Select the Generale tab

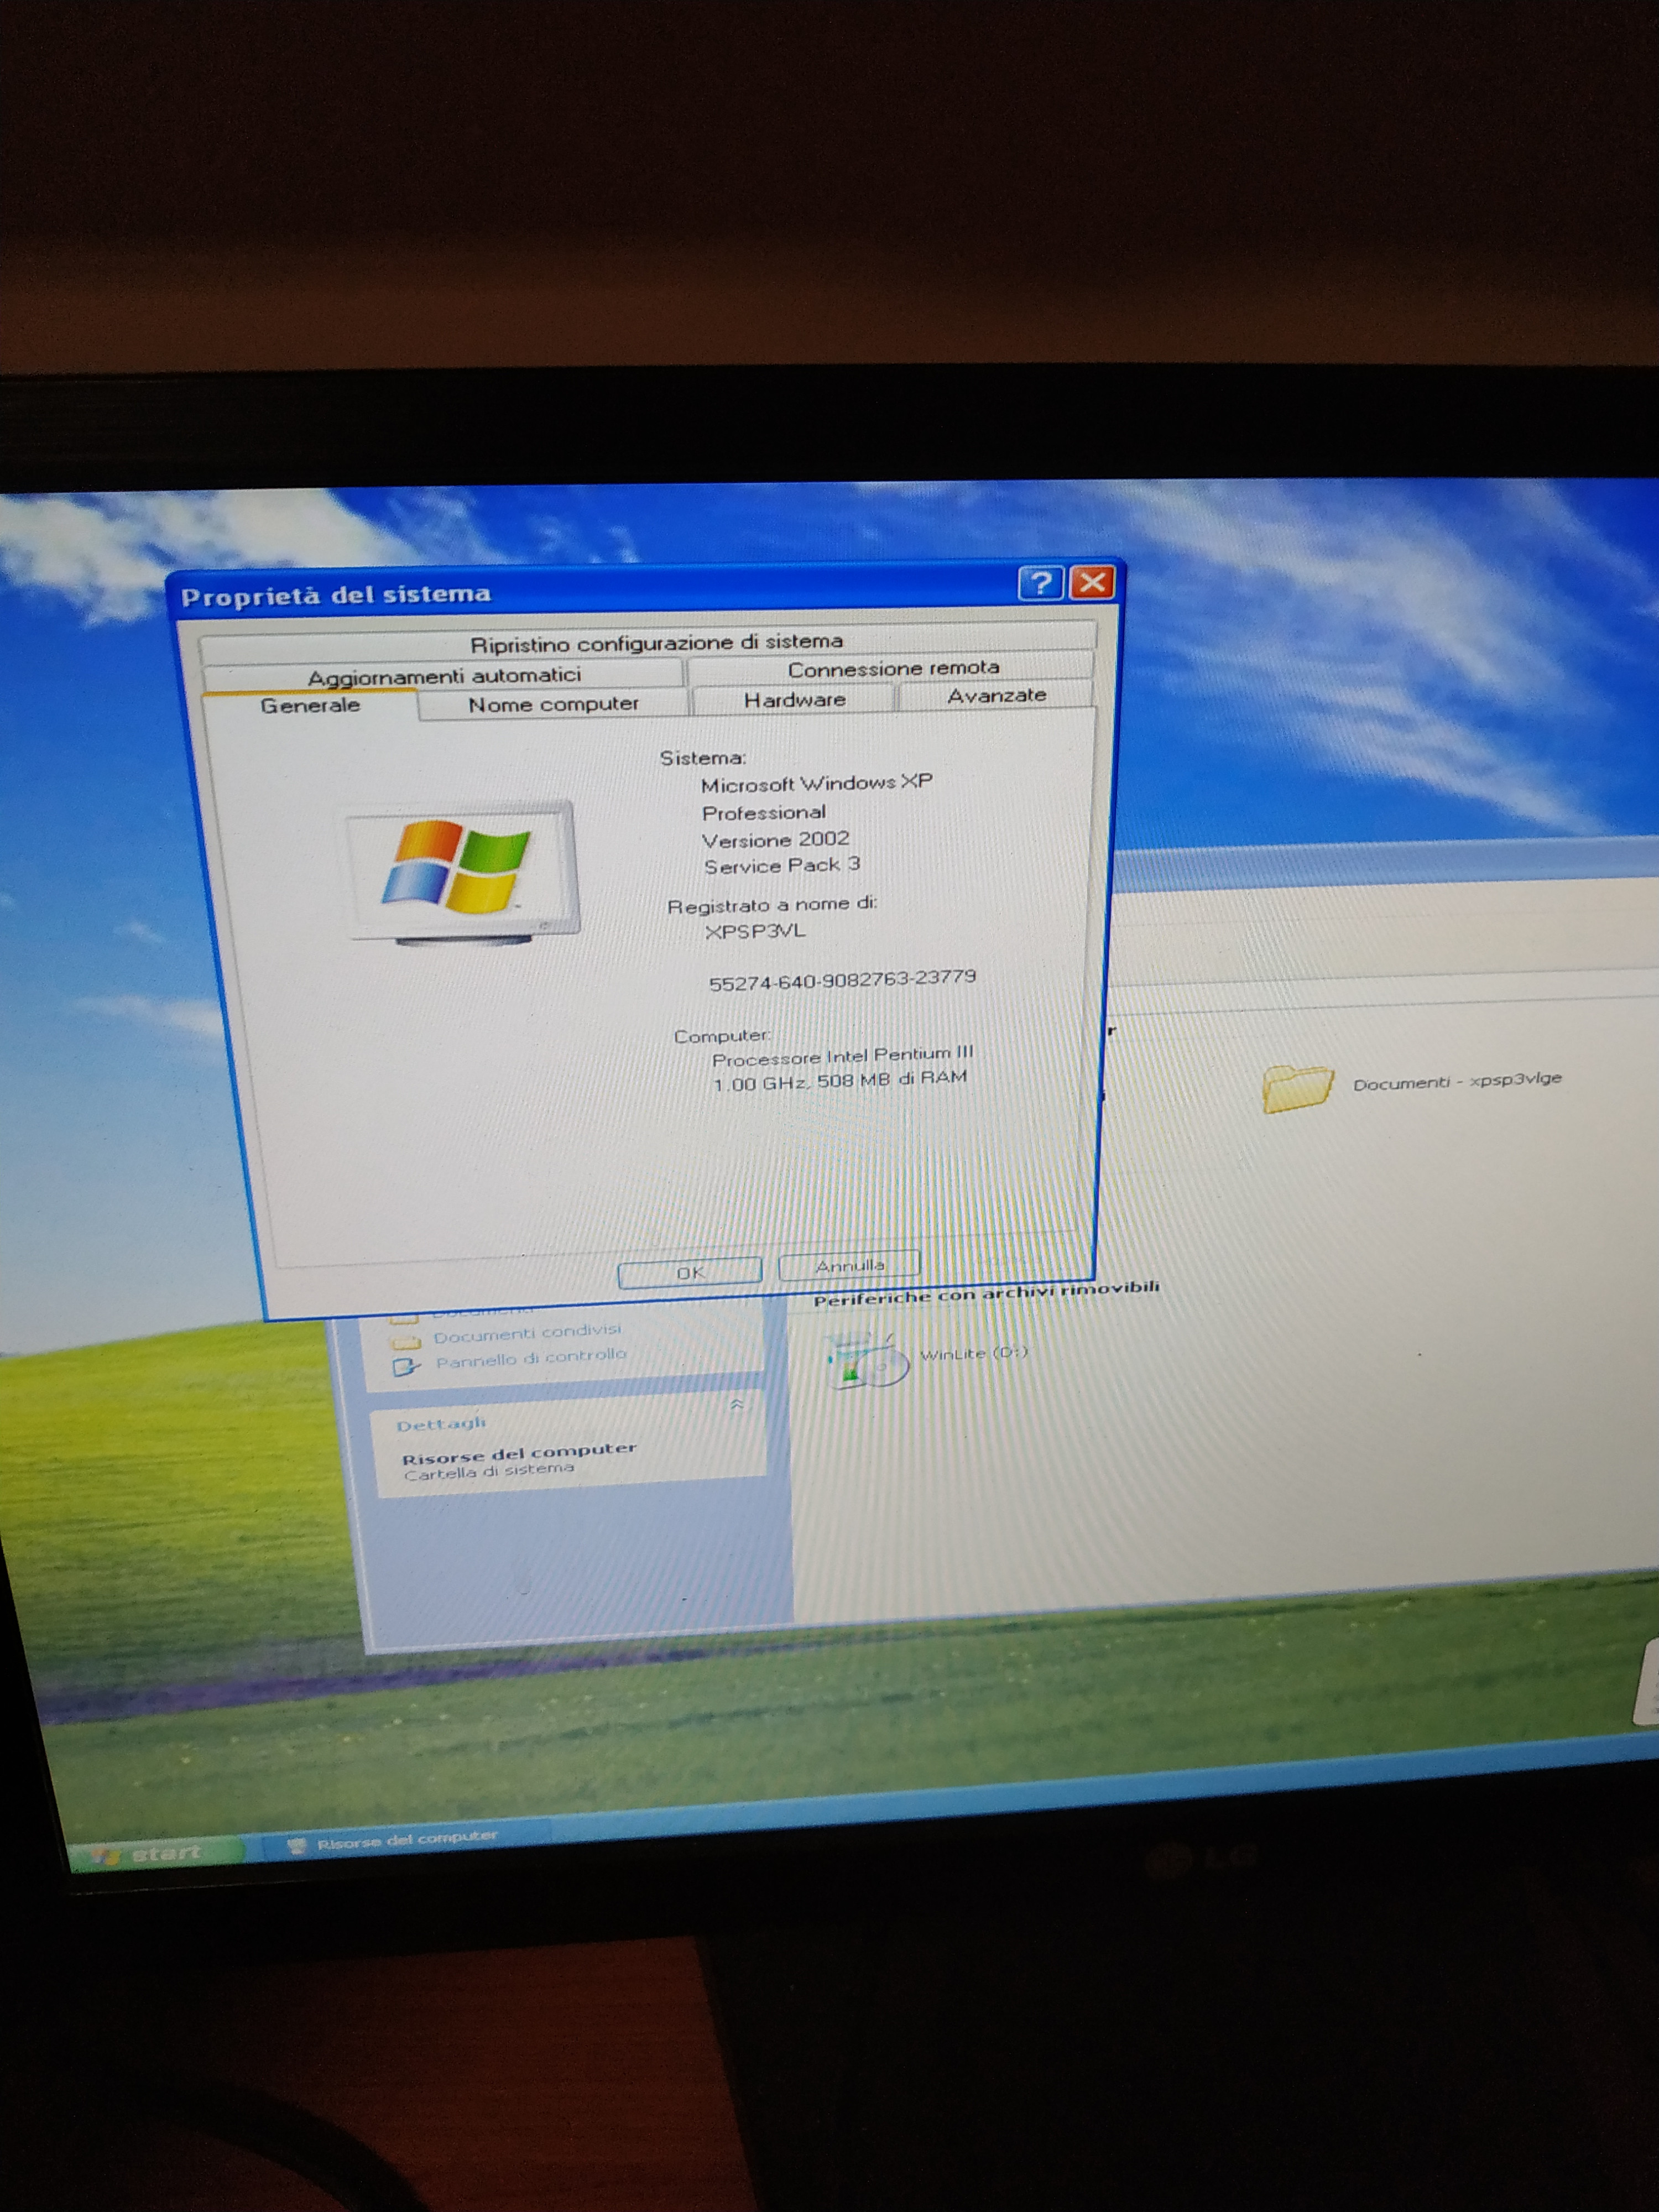tap(310, 705)
